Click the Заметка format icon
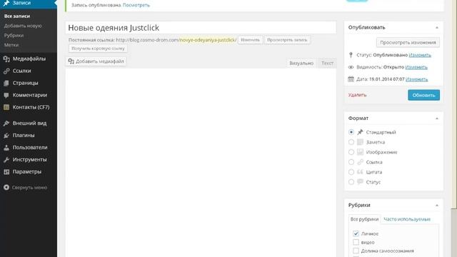The image size is (457, 257). coord(360,142)
